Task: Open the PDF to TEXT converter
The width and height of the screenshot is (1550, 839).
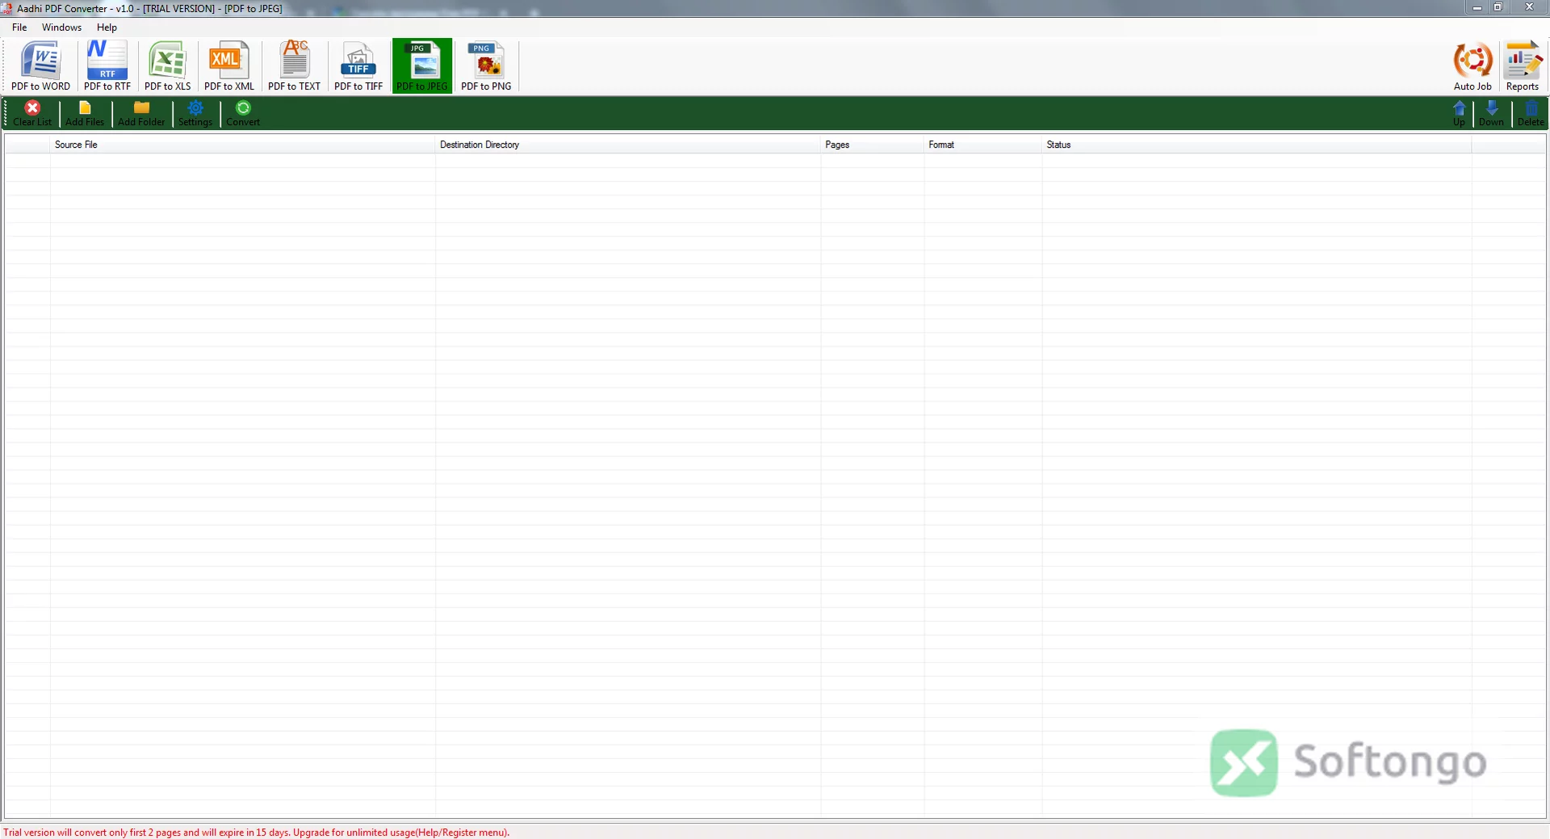Action: coord(294,65)
